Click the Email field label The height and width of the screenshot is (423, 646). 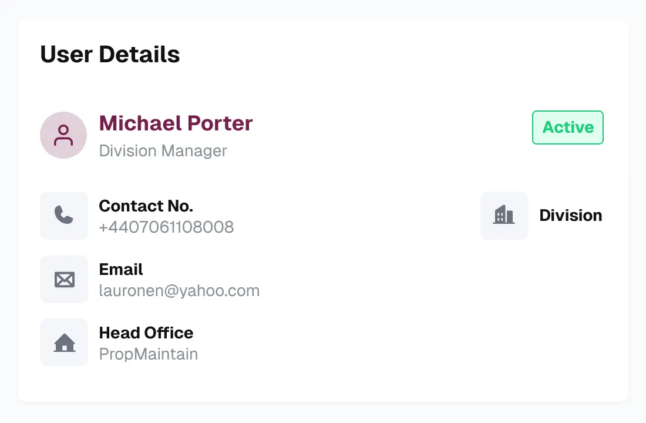click(121, 269)
